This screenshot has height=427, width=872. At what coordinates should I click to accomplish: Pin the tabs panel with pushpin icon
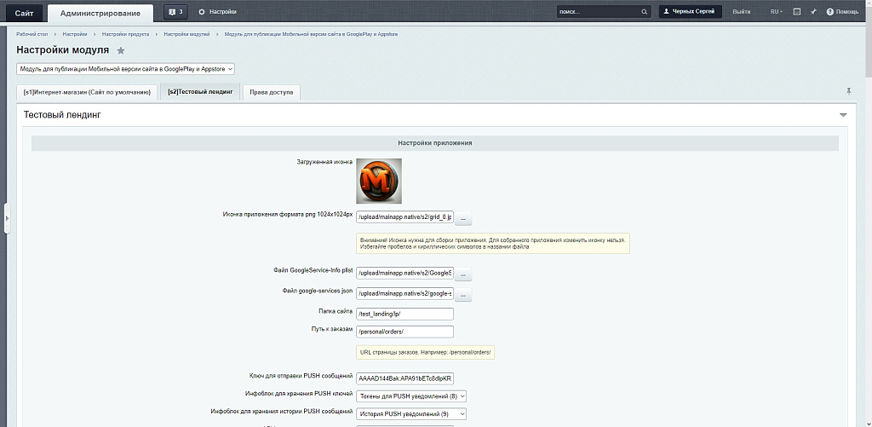click(848, 90)
